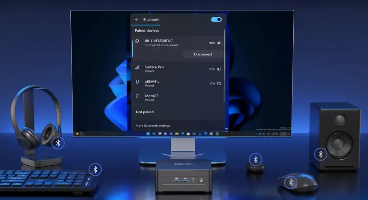Click the Not paired section header

[144, 112]
